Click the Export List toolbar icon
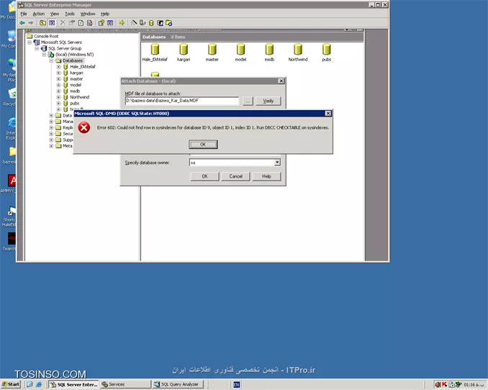The image size is (488, 390). [90, 23]
